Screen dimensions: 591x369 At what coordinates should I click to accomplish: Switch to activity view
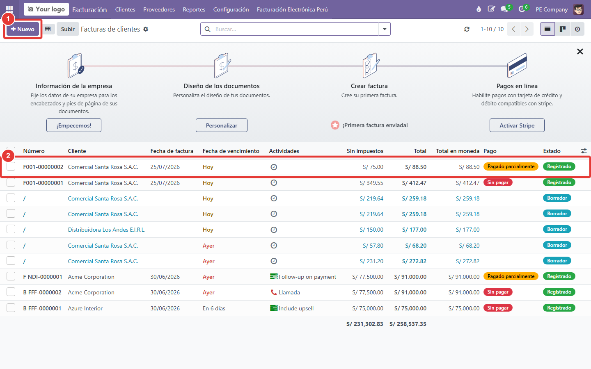click(577, 29)
